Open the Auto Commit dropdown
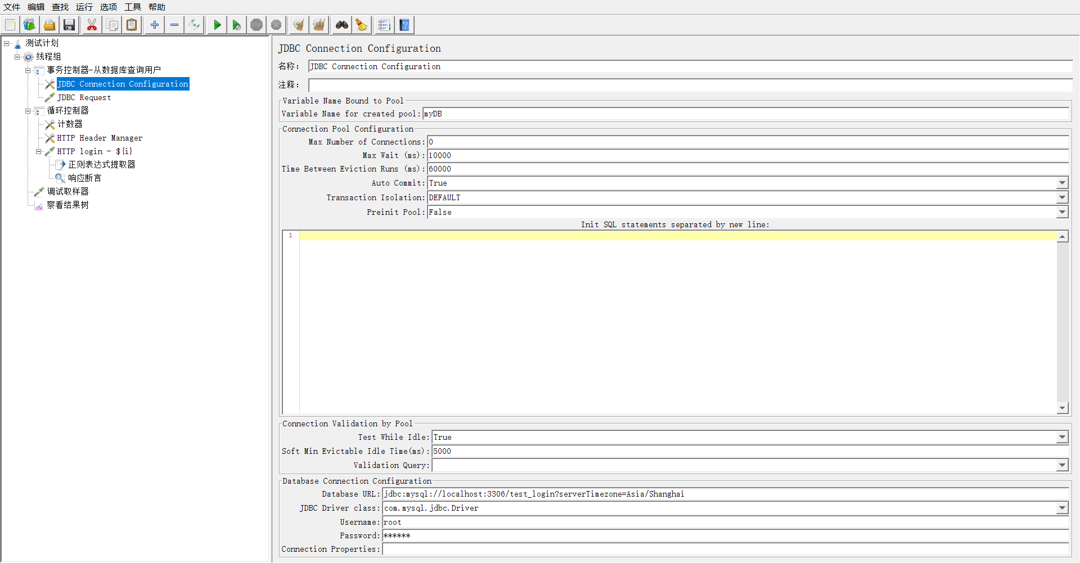The width and height of the screenshot is (1080, 563). 1062,183
